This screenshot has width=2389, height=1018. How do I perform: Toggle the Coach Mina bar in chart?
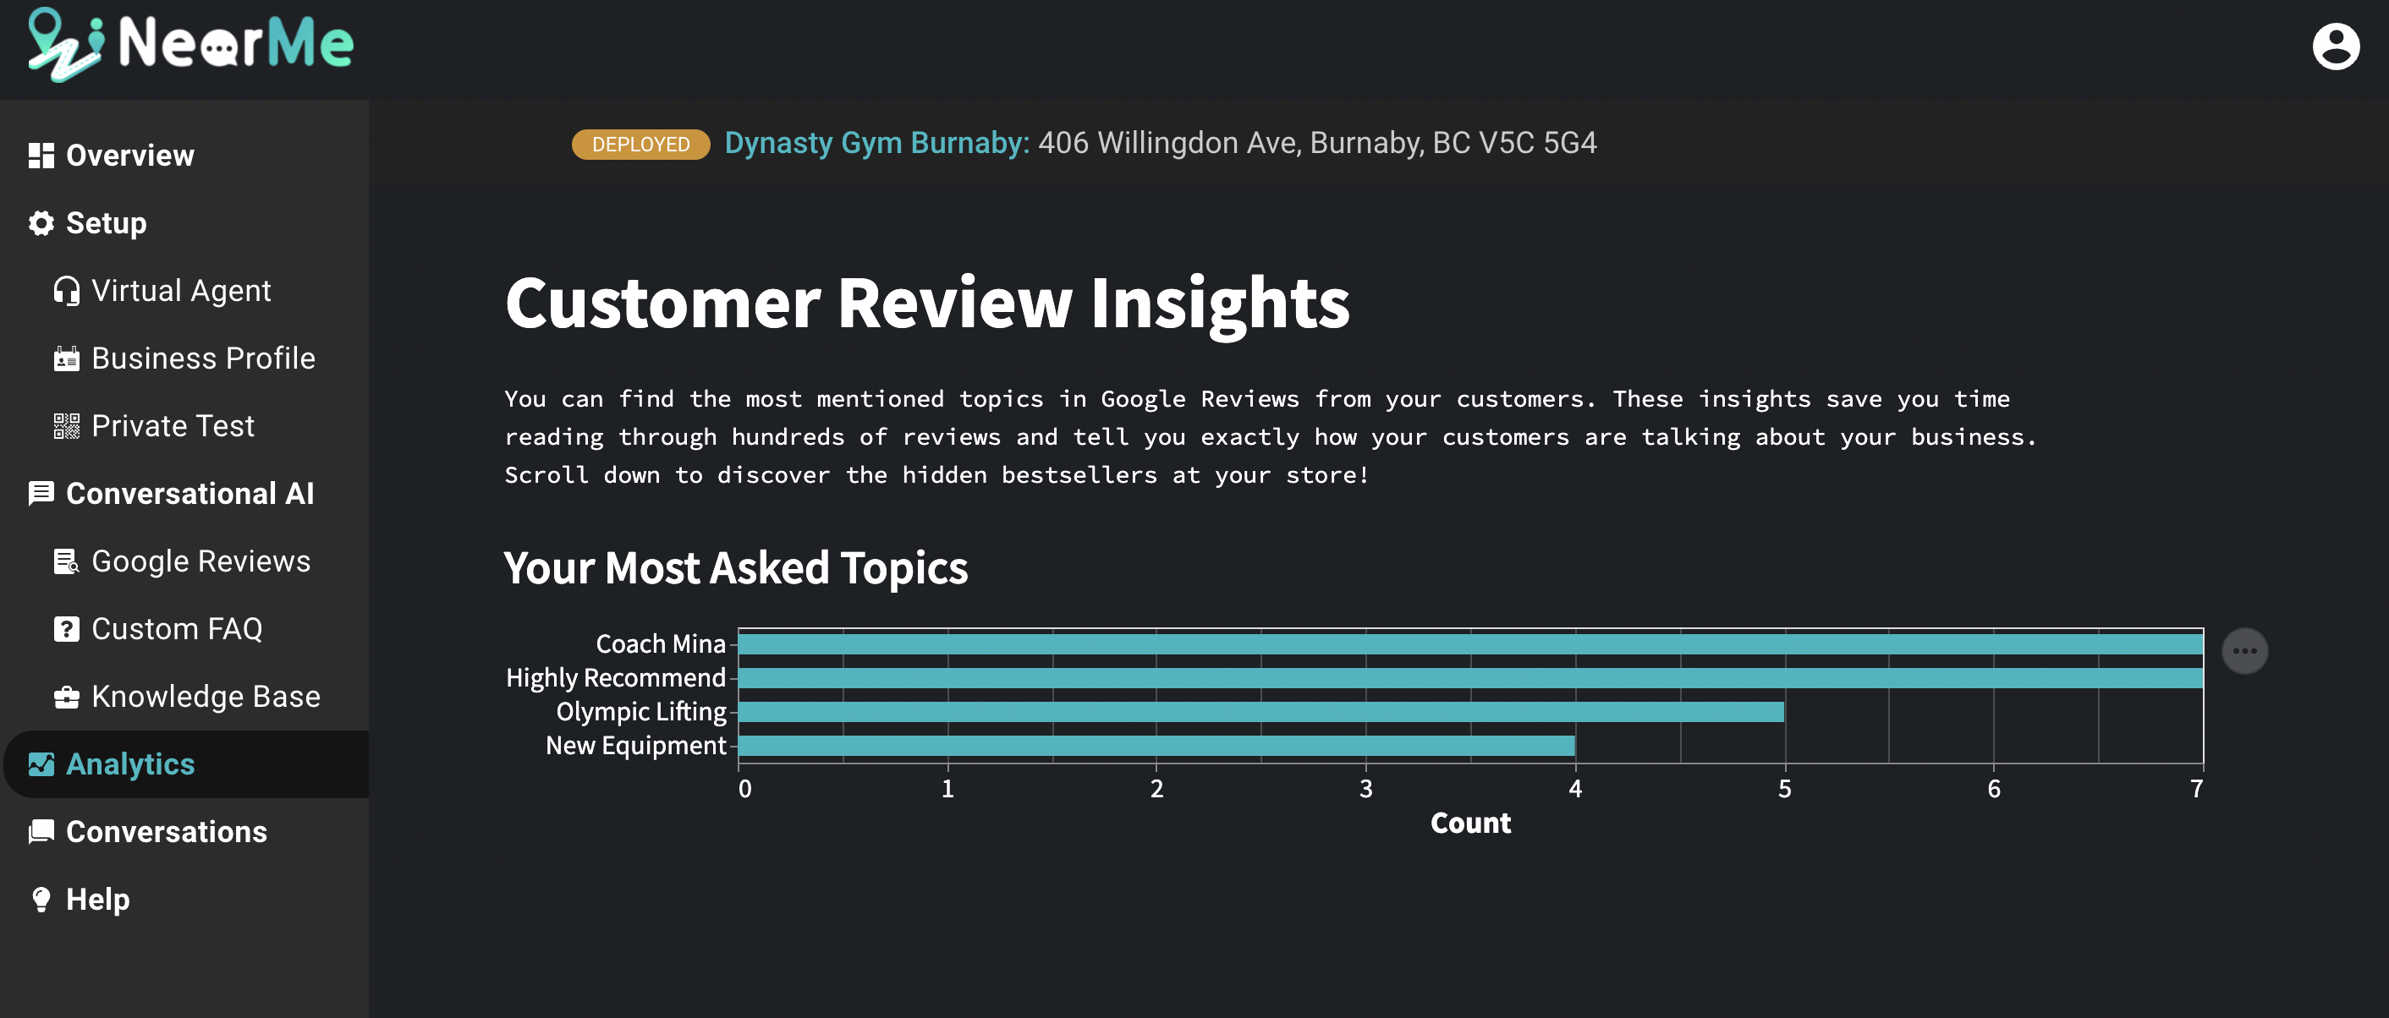coord(1469,643)
